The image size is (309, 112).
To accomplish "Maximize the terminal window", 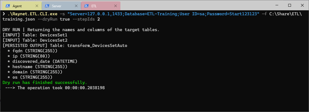I will (x=290, y=5).
